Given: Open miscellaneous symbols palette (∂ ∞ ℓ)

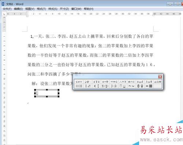Looking at the screenshot, I should click(140, 82).
